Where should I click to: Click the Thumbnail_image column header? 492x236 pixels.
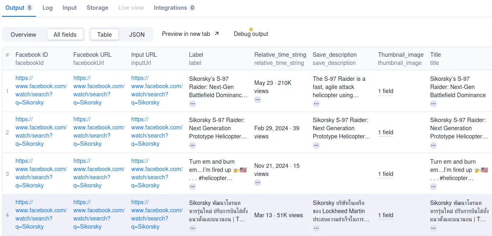(401, 58)
